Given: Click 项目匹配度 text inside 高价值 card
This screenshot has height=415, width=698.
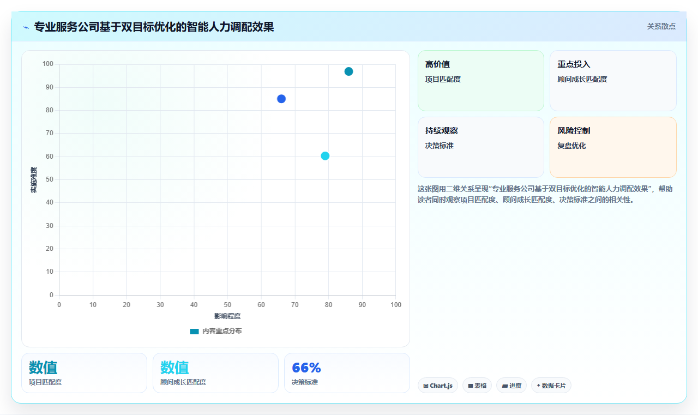Looking at the screenshot, I should (x=443, y=79).
